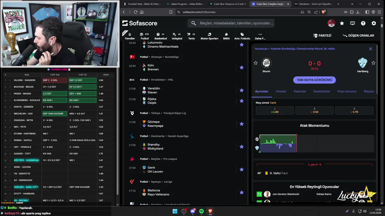Unfavorite the Mallorca - Rayo Vallecano star

[242, 192]
